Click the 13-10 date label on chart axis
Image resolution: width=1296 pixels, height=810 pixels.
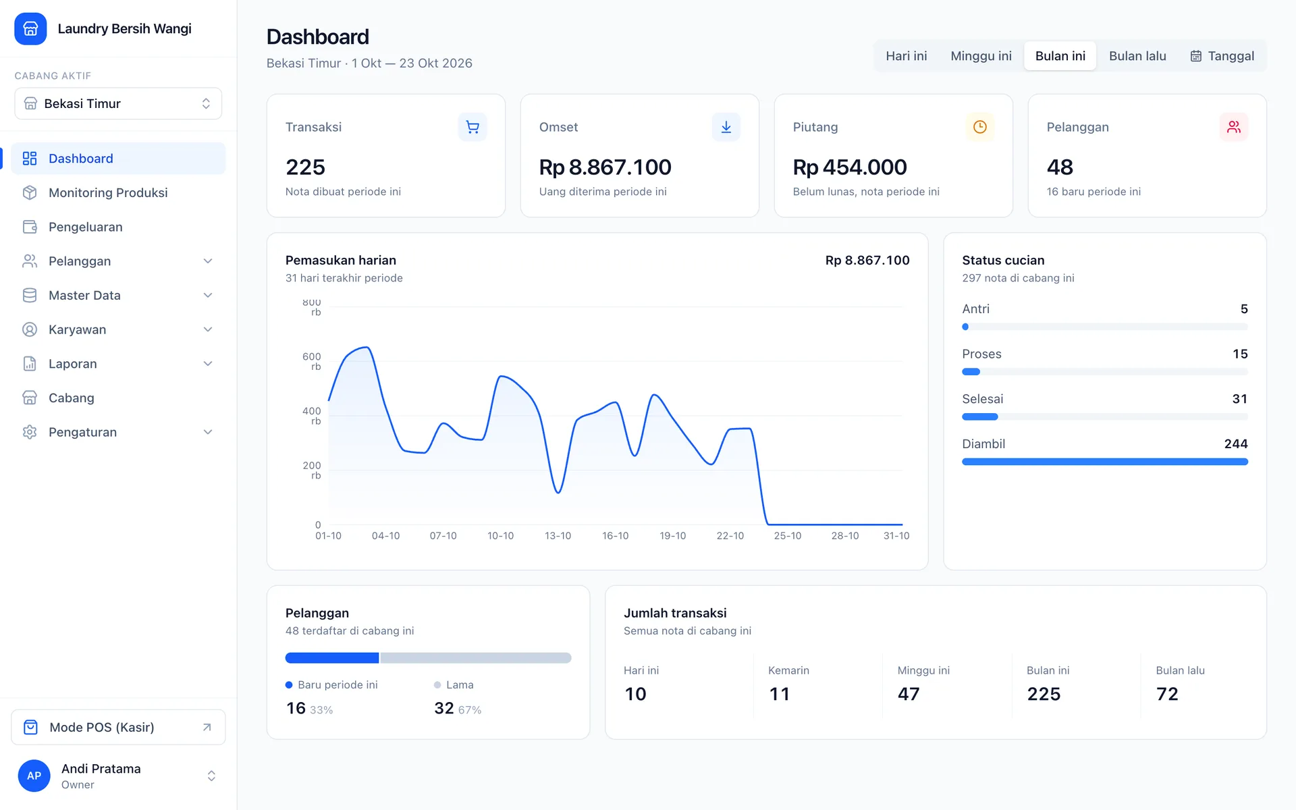click(x=558, y=536)
